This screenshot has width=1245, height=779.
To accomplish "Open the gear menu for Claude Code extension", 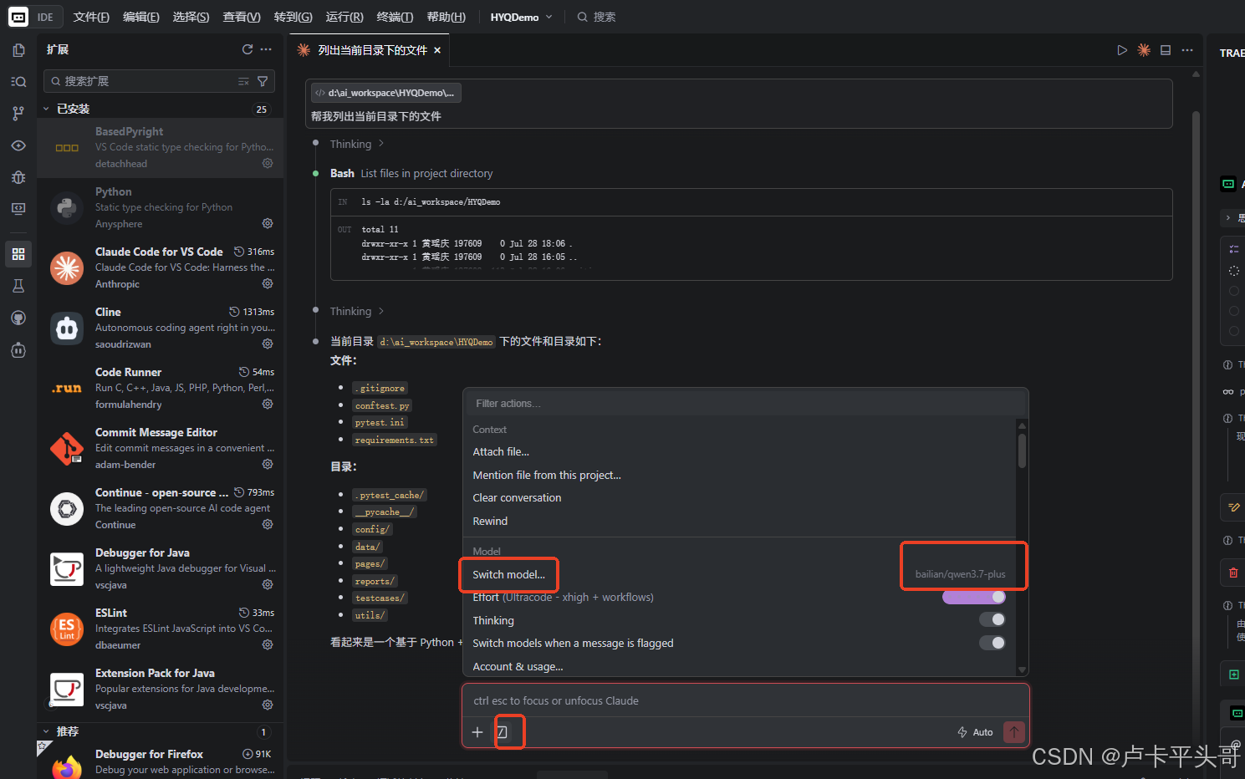I will 268,283.
